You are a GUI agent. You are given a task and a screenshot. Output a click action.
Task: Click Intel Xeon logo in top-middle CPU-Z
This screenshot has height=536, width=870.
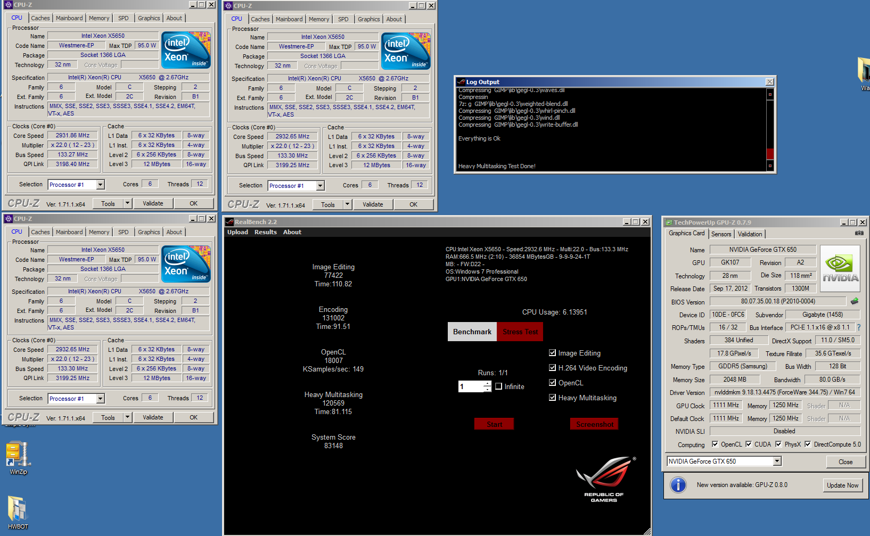click(406, 51)
